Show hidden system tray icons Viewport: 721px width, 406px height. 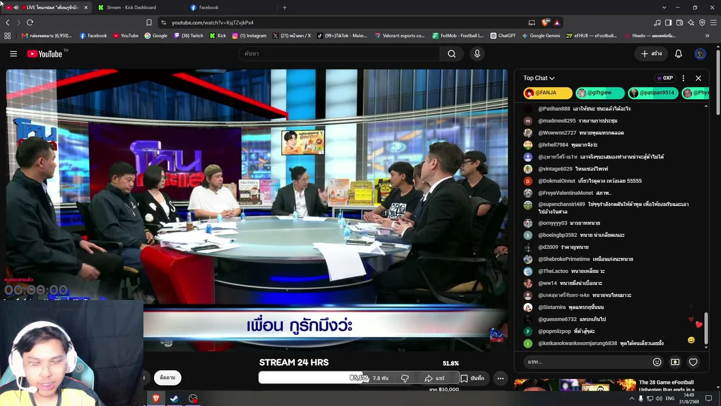(631, 399)
